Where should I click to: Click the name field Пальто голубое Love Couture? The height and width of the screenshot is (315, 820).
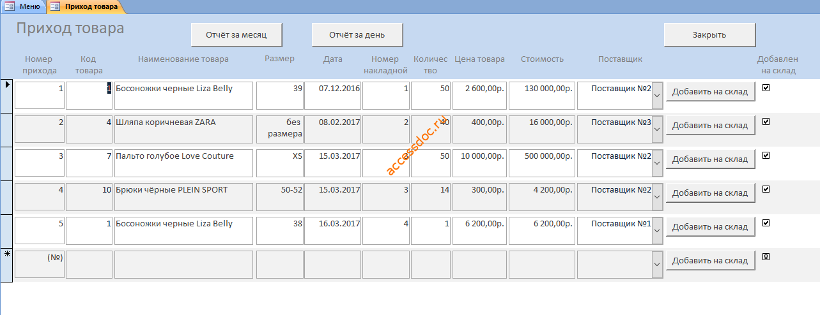183,163
